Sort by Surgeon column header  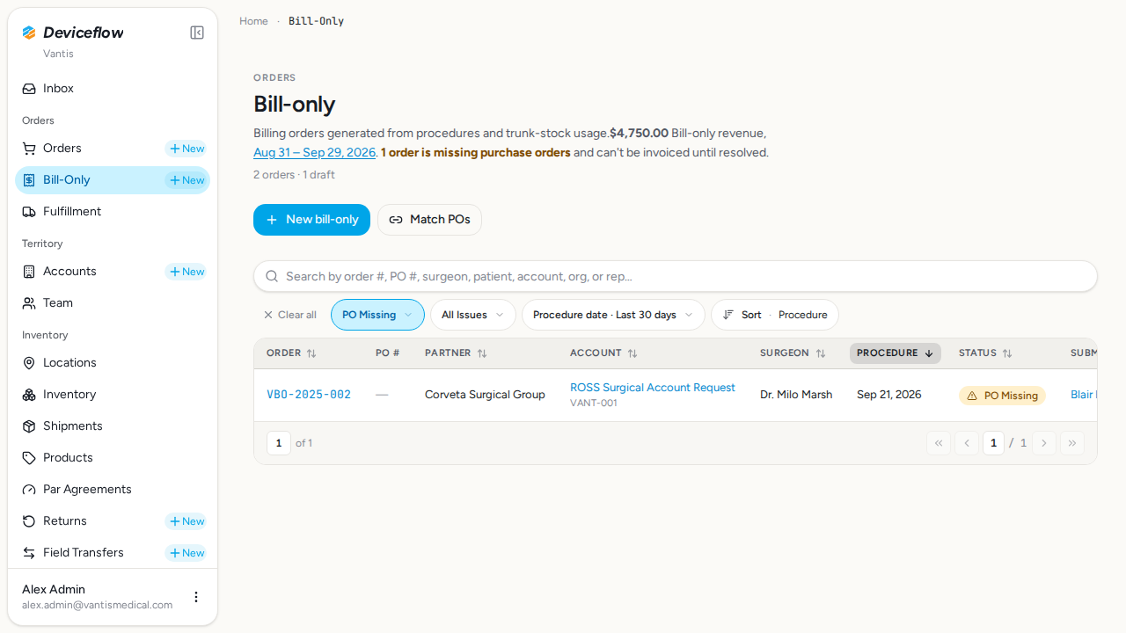point(793,353)
